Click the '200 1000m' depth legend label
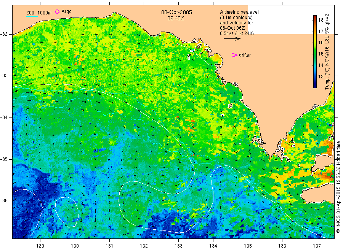Image resolution: width=343 pixels, height=251 pixels. click(39, 13)
